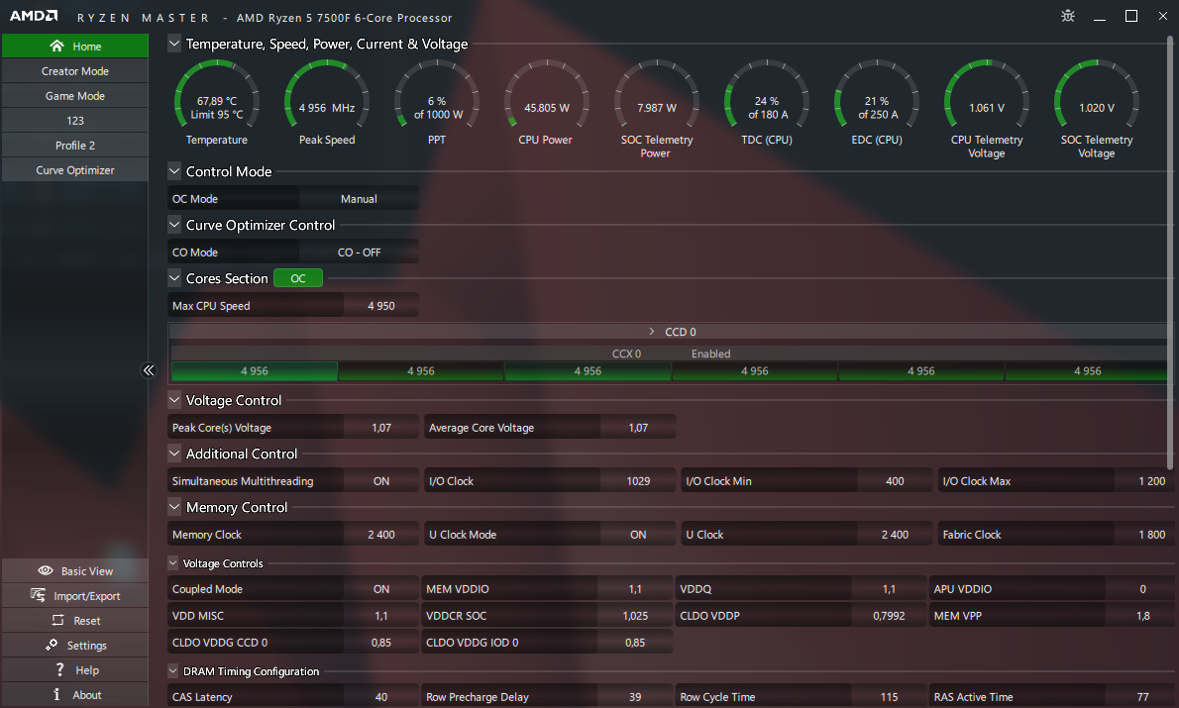Click the Basic View eye icon
The width and height of the screenshot is (1179, 708).
pos(46,570)
